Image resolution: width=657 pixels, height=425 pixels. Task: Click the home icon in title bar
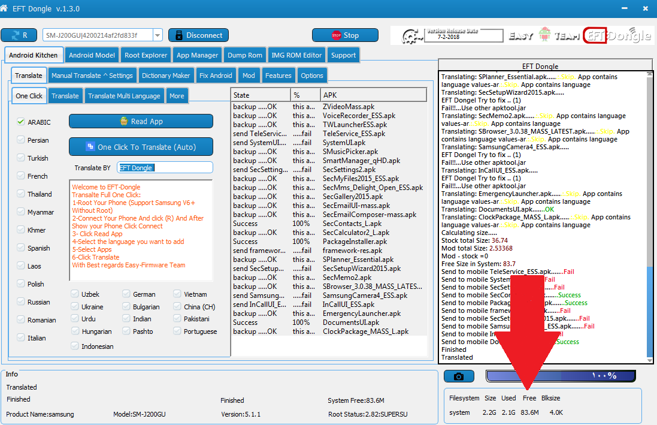(x=4, y=8)
